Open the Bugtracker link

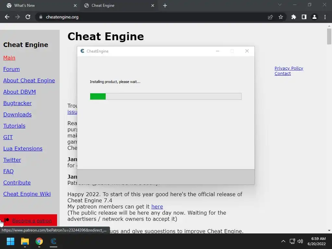18,103
